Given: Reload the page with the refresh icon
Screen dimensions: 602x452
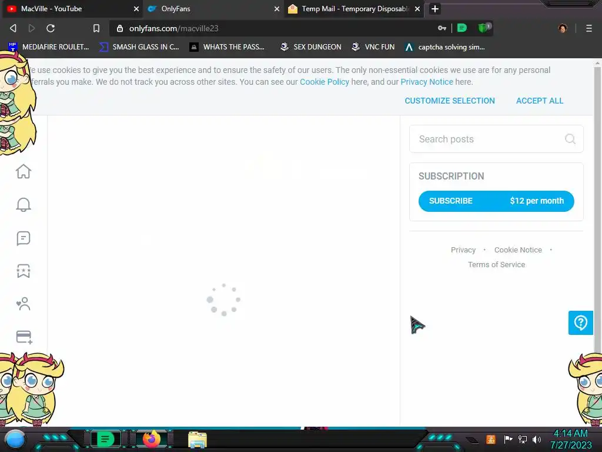Looking at the screenshot, I should [51, 28].
